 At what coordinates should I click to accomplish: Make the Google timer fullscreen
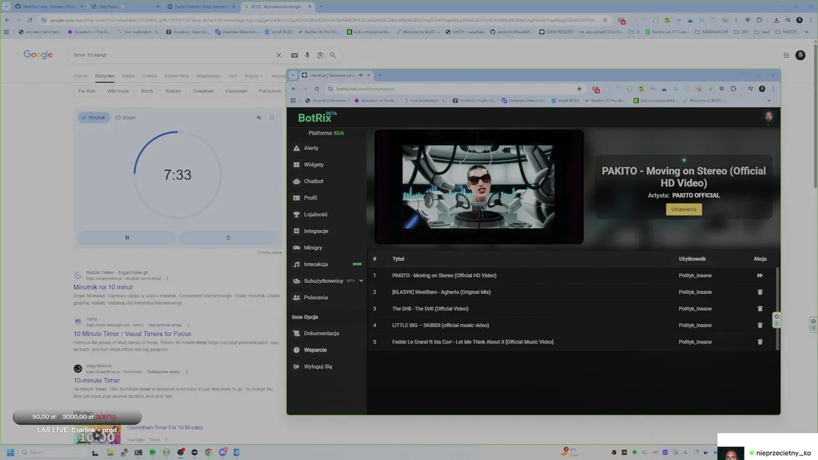272,118
